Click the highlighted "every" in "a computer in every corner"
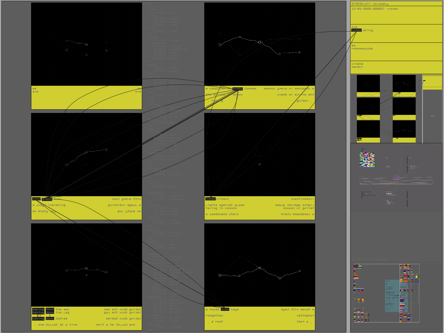Screen dimensions: 444x333 click(238, 89)
